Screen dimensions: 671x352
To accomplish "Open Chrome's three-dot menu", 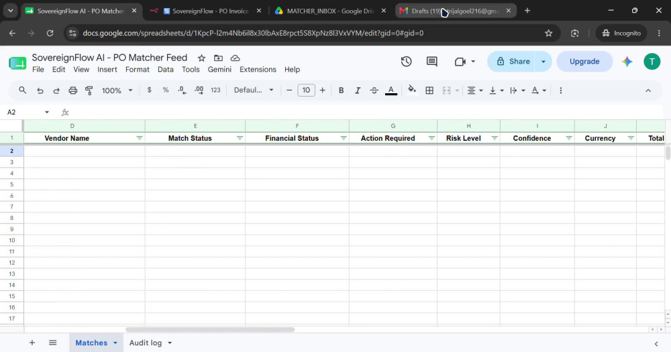I will click(x=659, y=33).
